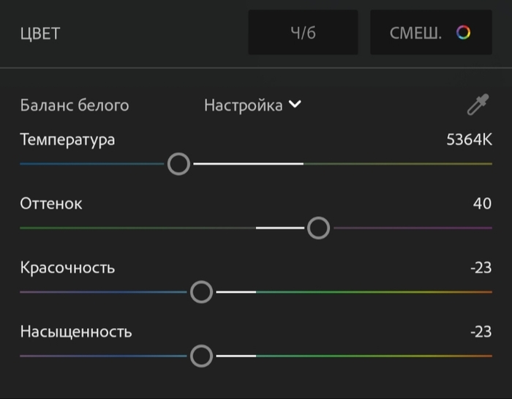Click the 5364K temperature value
This screenshot has width=512, height=399.
469,139
